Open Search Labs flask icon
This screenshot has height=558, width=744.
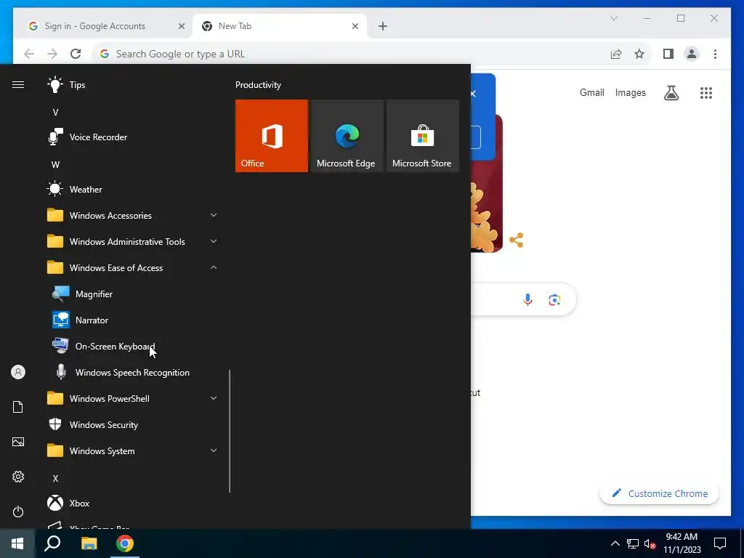tap(671, 93)
